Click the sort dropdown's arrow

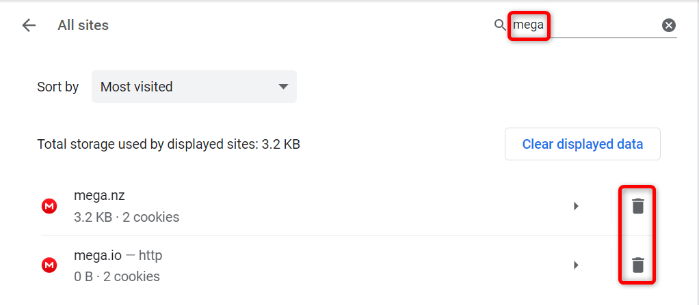283,87
